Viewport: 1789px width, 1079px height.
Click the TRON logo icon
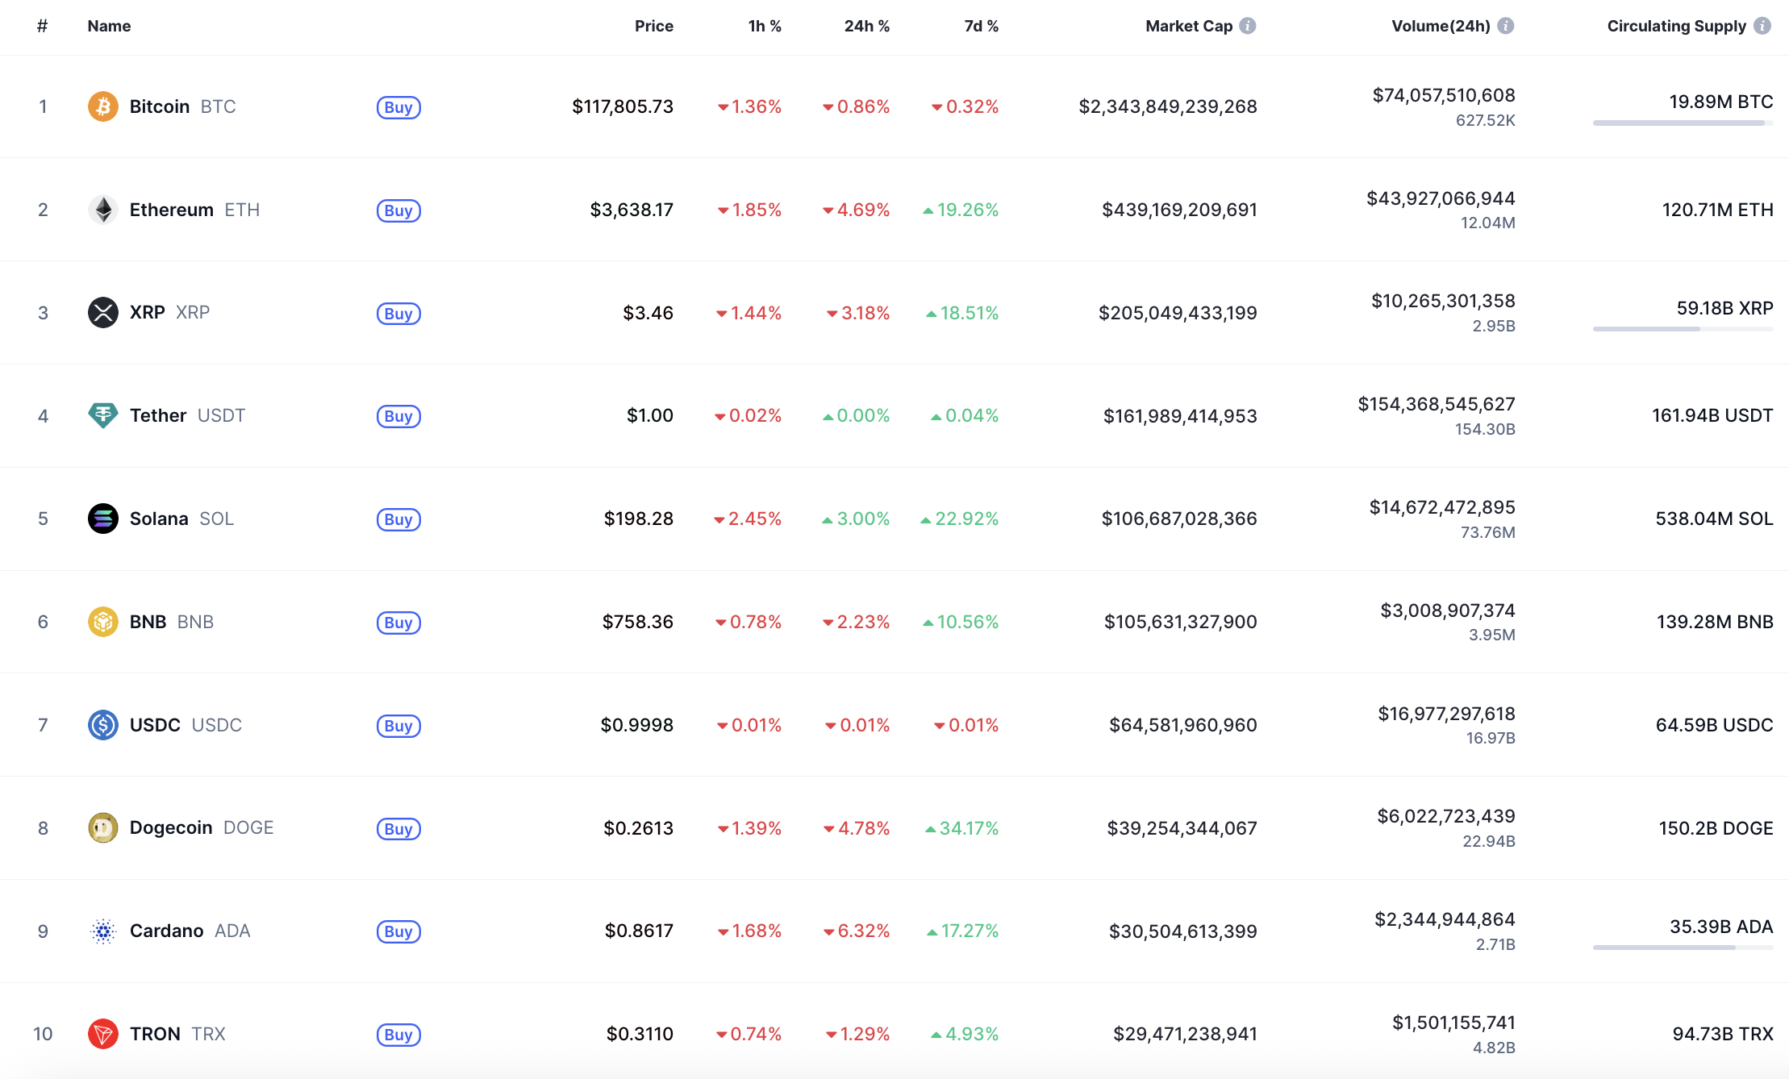(102, 1034)
